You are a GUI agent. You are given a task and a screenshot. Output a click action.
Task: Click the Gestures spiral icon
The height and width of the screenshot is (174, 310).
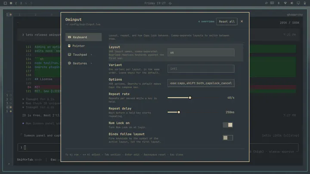pyautogui.click(x=69, y=63)
